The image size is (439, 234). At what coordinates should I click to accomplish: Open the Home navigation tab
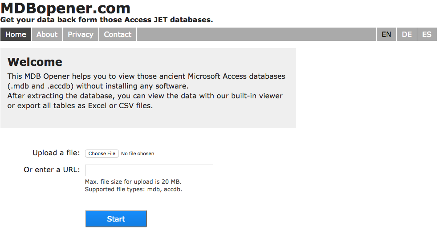pyautogui.click(x=16, y=34)
